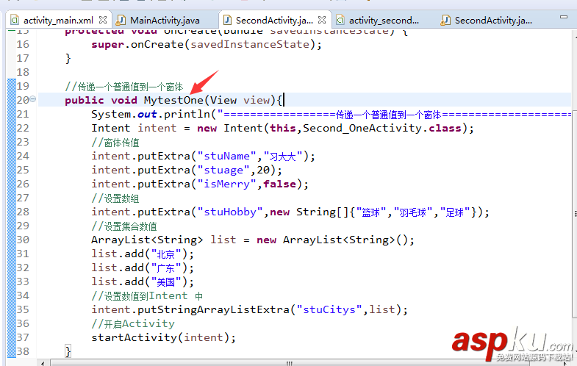Click line number 16 in the gutter
577x366 pixels.
[x=23, y=44]
